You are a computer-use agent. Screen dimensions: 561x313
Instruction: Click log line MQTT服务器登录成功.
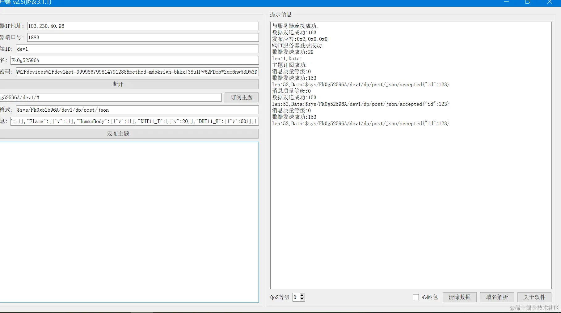click(298, 45)
